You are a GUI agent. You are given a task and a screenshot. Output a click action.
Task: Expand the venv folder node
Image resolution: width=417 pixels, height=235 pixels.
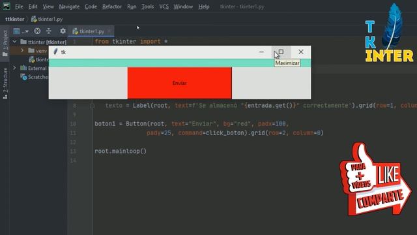click(x=22, y=50)
